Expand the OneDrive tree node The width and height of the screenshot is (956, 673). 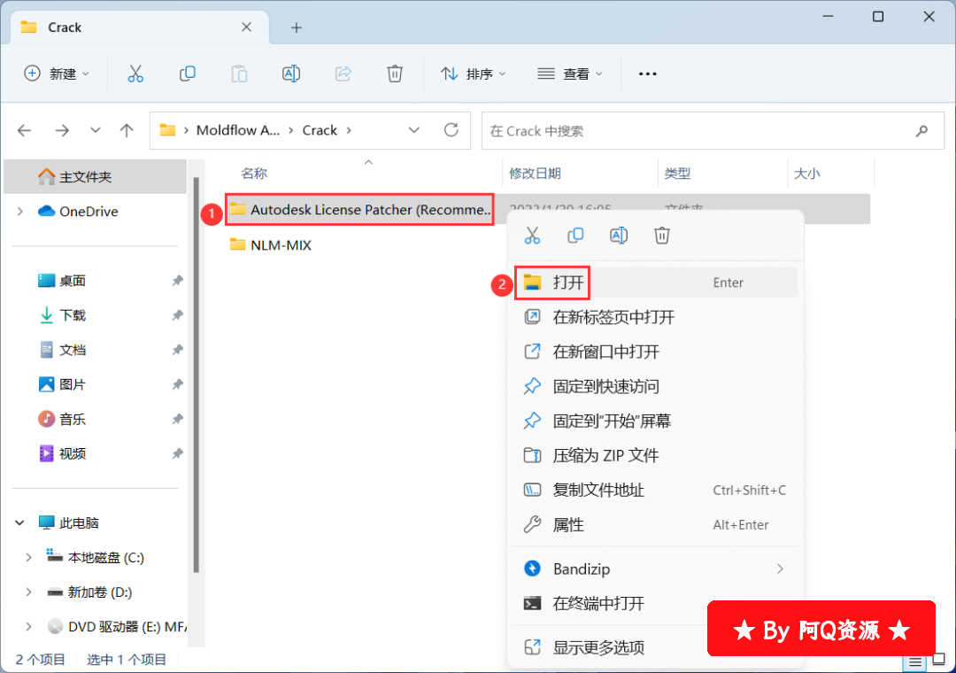20,211
